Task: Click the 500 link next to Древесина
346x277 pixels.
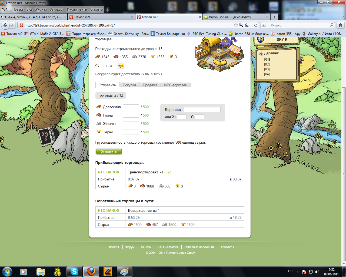Action: pyautogui.click(x=146, y=107)
